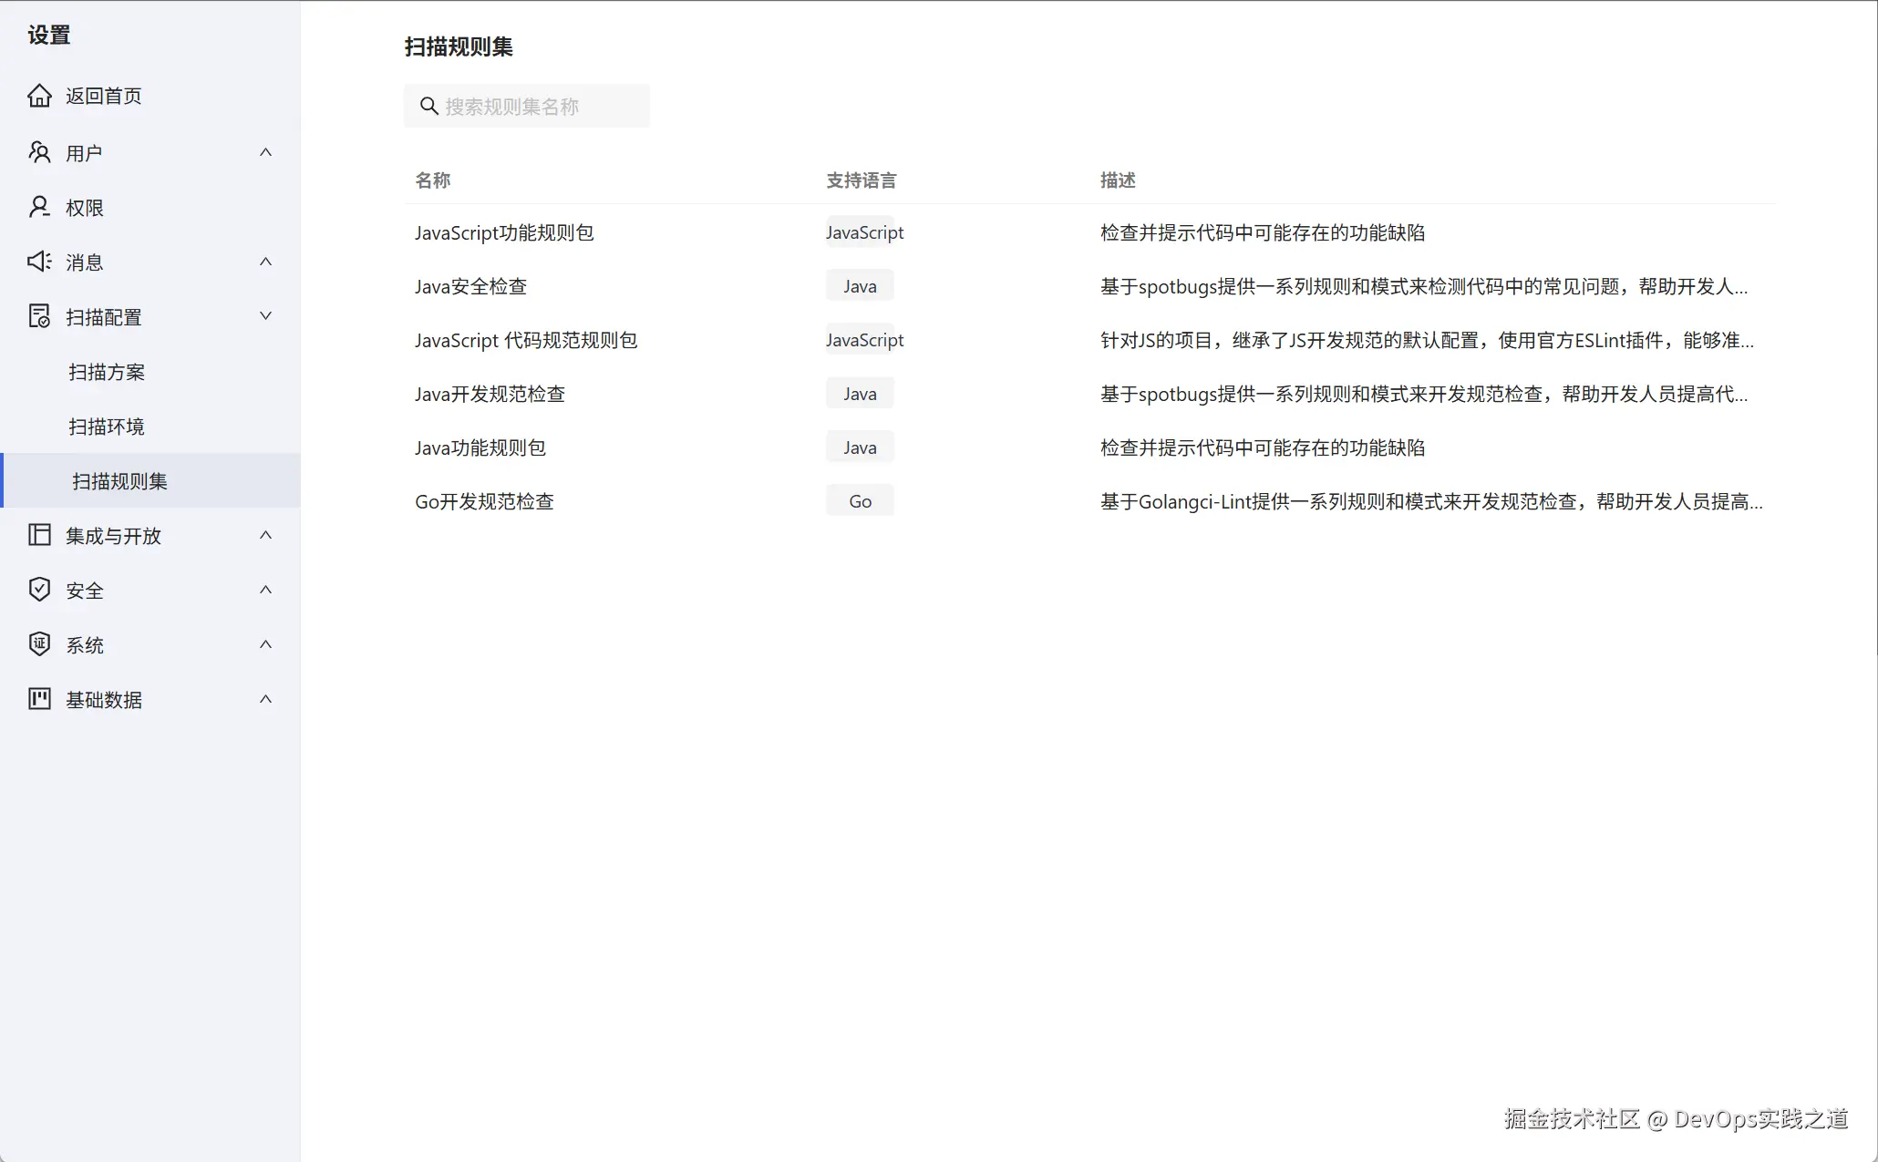Viewport: 1878px width, 1162px height.
Task: Click the 权限 permission person icon
Action: pyautogui.click(x=39, y=207)
